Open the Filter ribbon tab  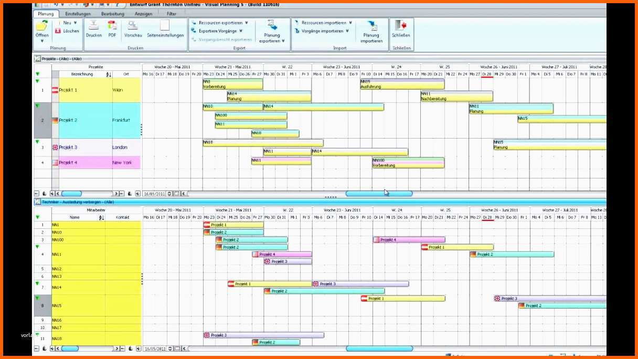coord(171,14)
